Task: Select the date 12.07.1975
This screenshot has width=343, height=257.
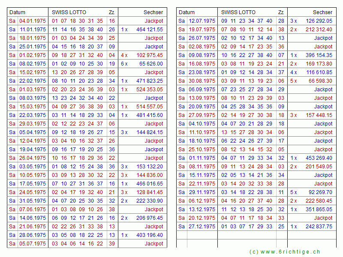Action: click(202, 21)
